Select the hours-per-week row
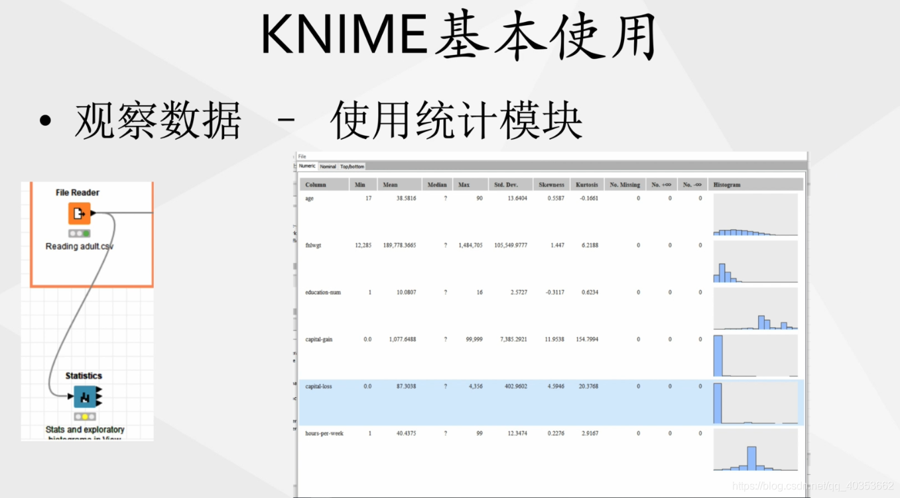 click(x=551, y=450)
